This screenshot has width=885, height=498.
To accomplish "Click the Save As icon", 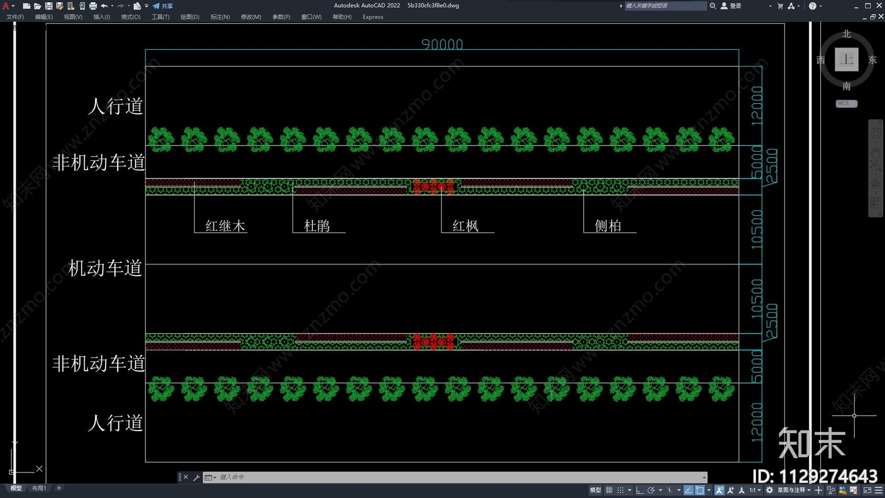I will [59, 6].
